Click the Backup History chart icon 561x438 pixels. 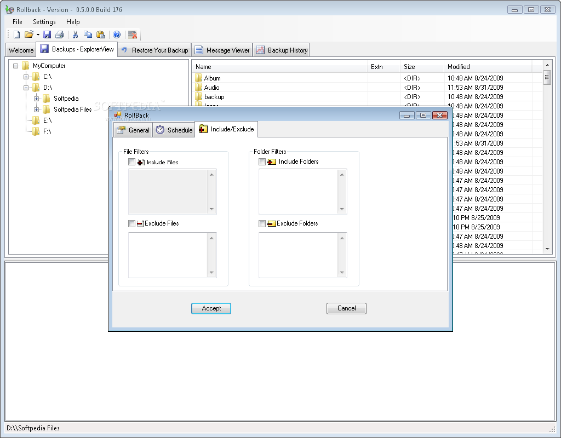click(x=260, y=50)
